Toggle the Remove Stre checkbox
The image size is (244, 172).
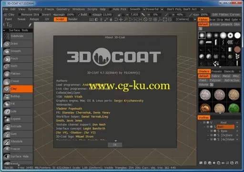pos(20,15)
